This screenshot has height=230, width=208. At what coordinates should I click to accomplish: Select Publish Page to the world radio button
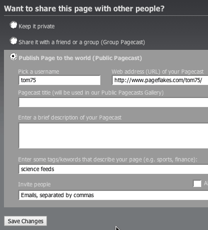click(14, 57)
